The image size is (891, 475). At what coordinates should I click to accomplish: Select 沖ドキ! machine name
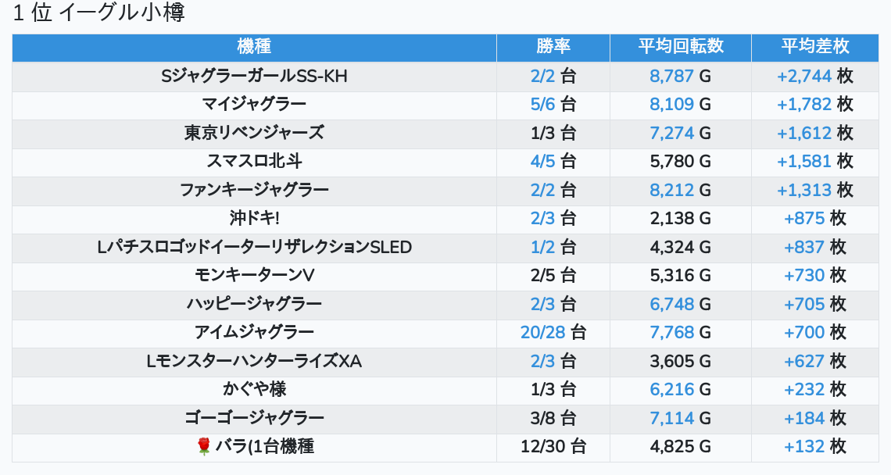tap(254, 218)
